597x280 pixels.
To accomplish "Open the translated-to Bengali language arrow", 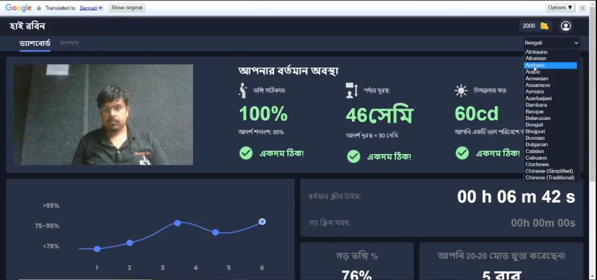I will point(101,8).
